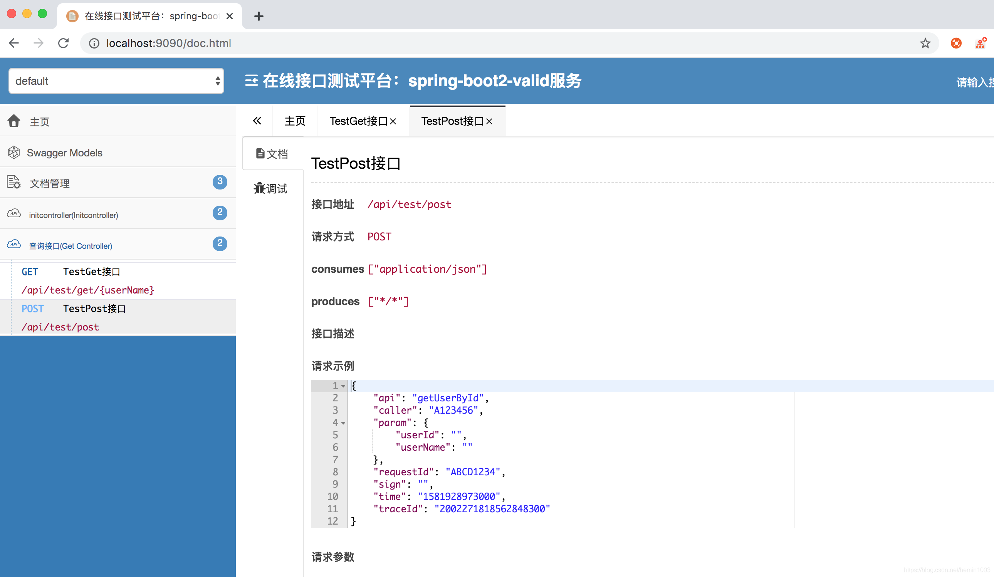Select GET TestGet接口 in sidebar
Screen dimensions: 994x577
[92, 272]
